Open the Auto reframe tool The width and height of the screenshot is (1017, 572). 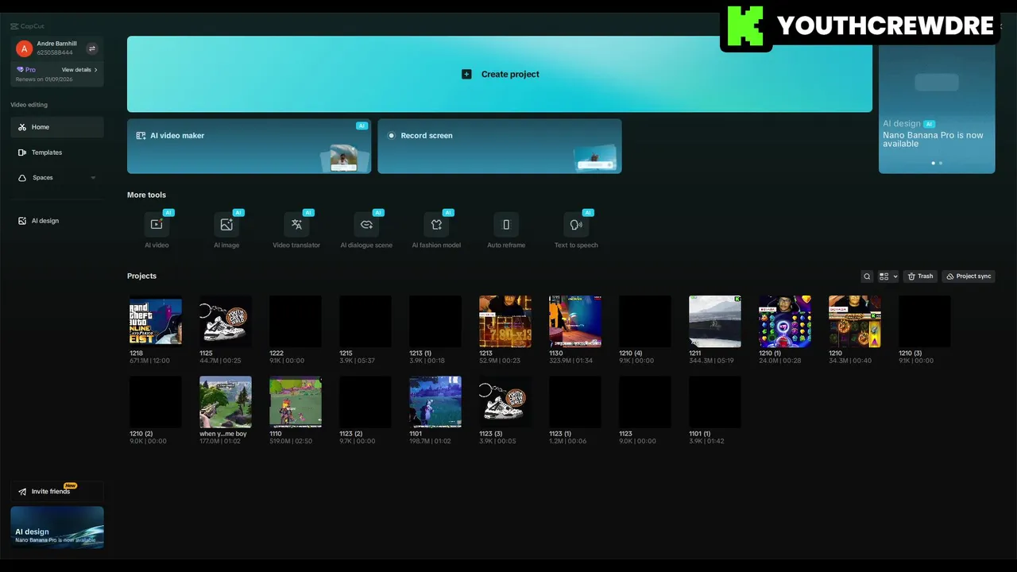tap(506, 225)
